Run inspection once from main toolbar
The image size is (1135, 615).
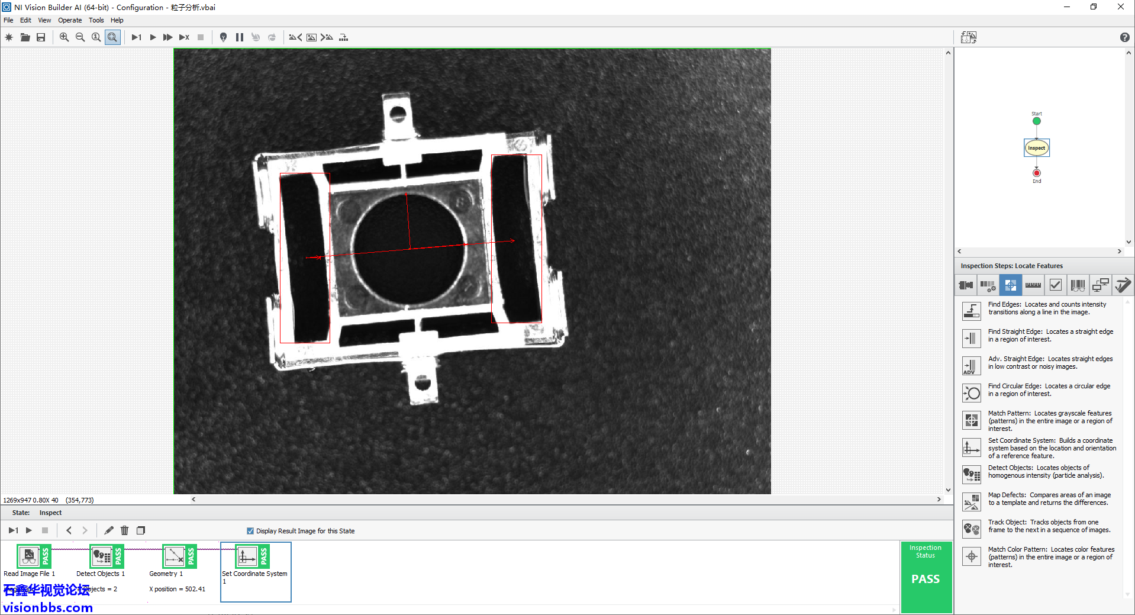click(136, 37)
